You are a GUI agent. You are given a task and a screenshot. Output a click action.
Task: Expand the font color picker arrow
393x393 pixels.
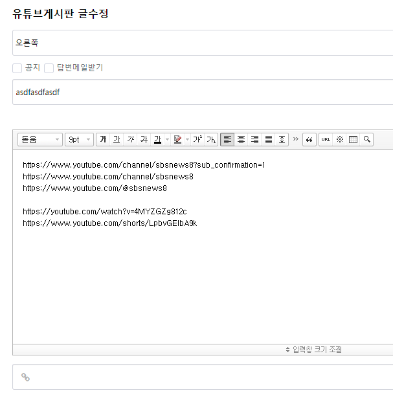tap(167, 139)
